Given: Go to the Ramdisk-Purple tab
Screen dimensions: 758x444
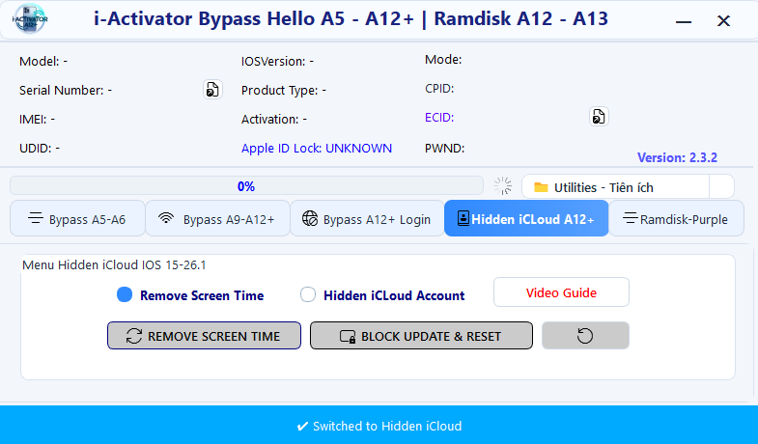Looking at the screenshot, I should (676, 218).
